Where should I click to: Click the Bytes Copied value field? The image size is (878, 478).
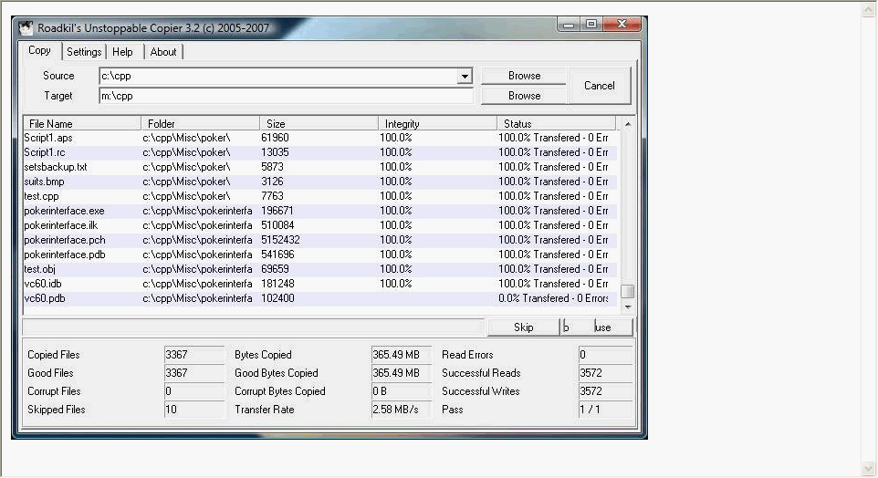pos(402,355)
